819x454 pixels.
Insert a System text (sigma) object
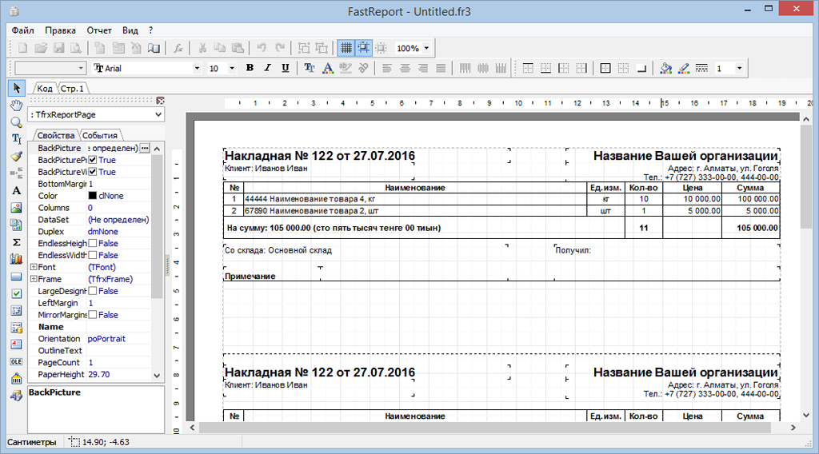(16, 241)
